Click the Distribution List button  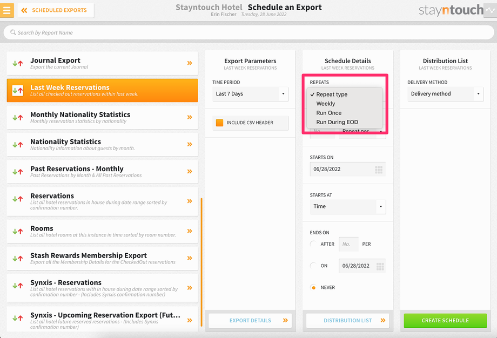point(348,321)
